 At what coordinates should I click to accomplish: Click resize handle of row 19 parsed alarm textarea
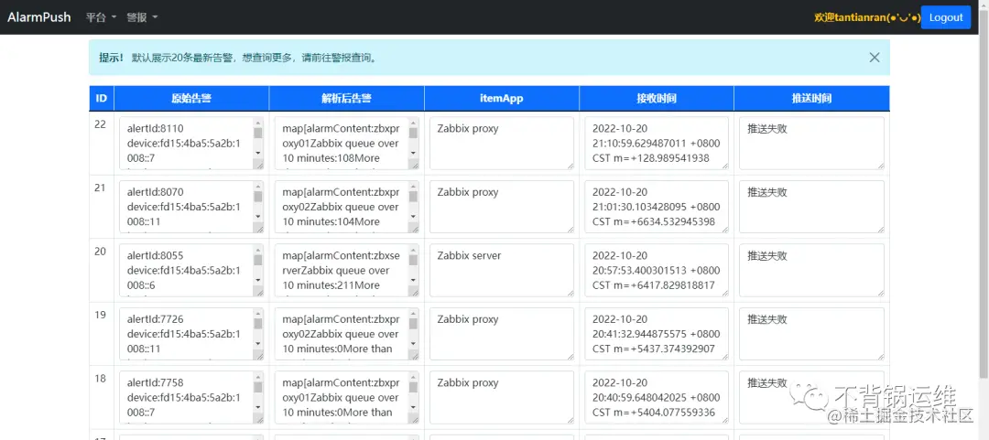click(413, 355)
